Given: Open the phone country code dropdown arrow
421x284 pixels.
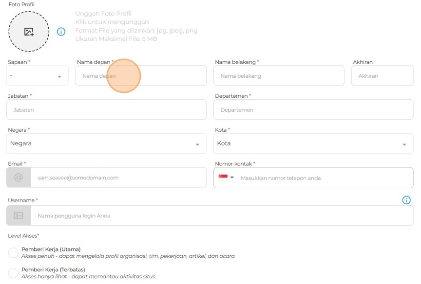Looking at the screenshot, I should coord(232,177).
